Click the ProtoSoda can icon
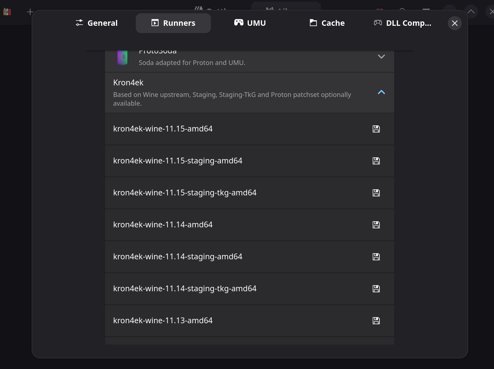This screenshot has width=494, height=369. pos(123,57)
